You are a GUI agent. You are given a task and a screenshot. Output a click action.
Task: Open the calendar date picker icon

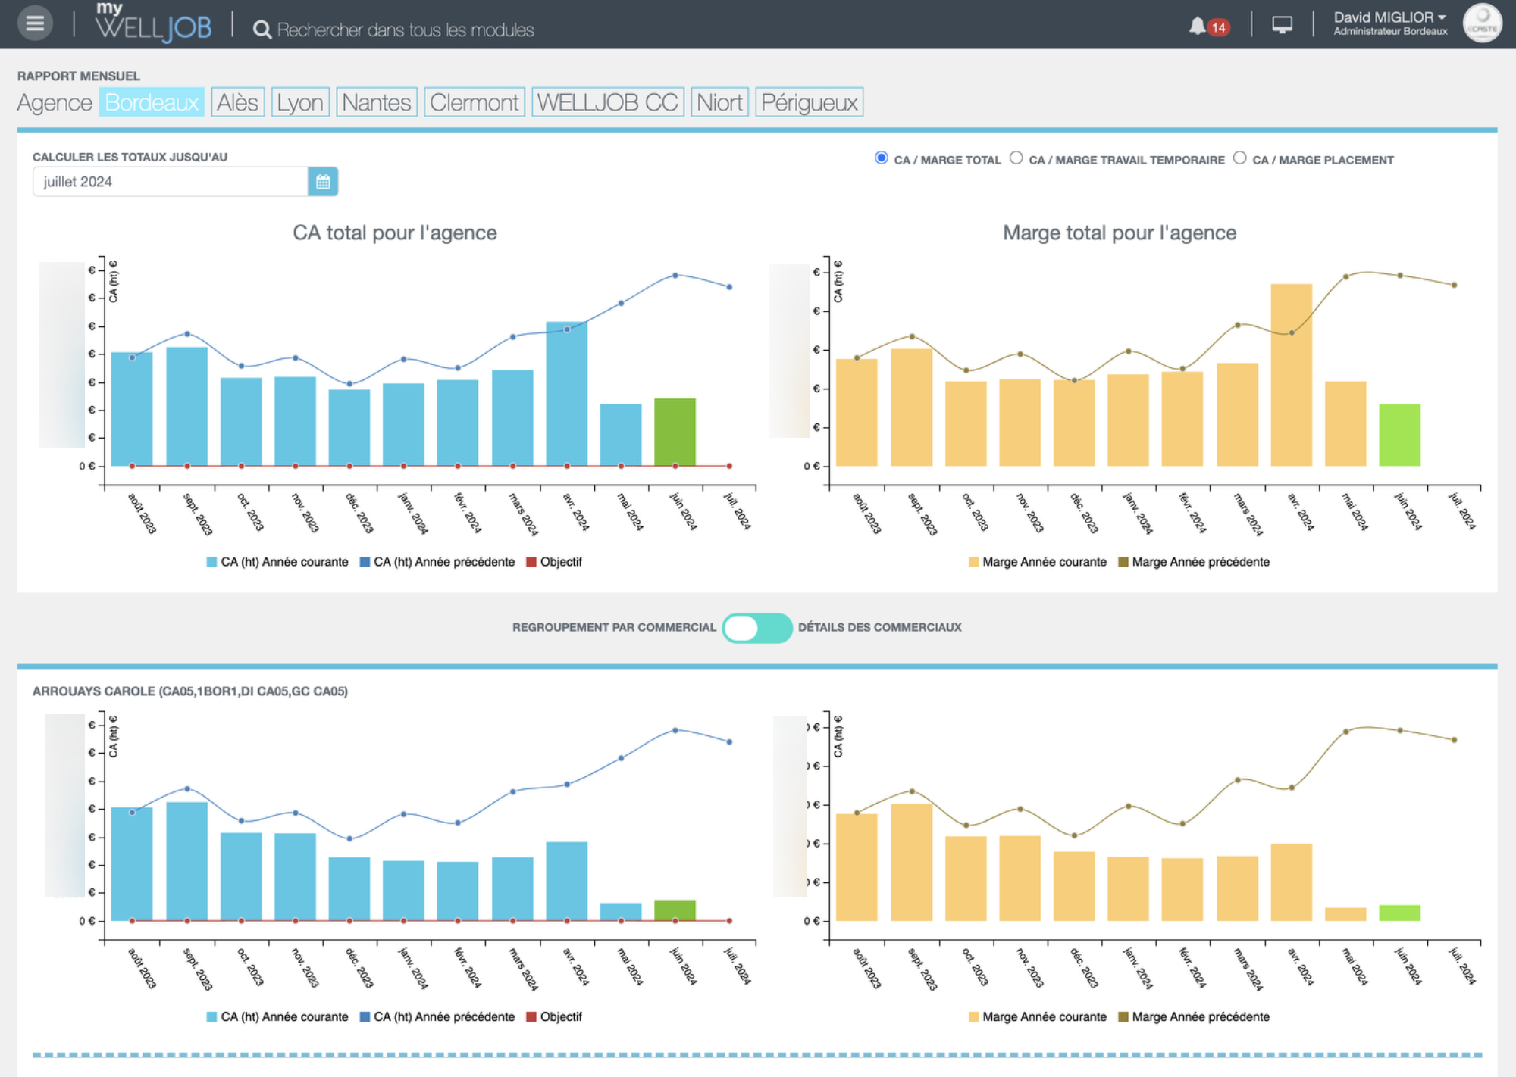tap(323, 182)
